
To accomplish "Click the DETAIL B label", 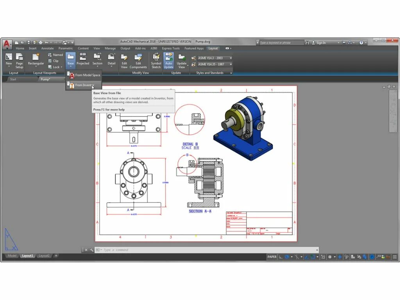I will pyautogui.click(x=190, y=144).
